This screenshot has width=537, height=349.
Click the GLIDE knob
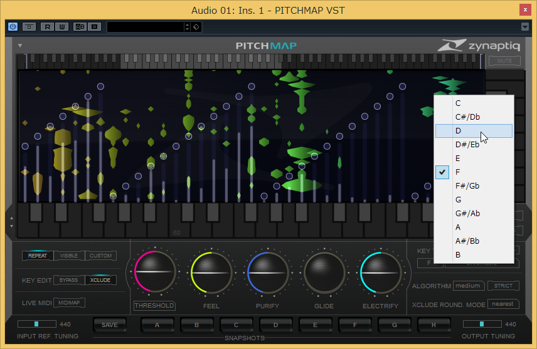pos(324,273)
